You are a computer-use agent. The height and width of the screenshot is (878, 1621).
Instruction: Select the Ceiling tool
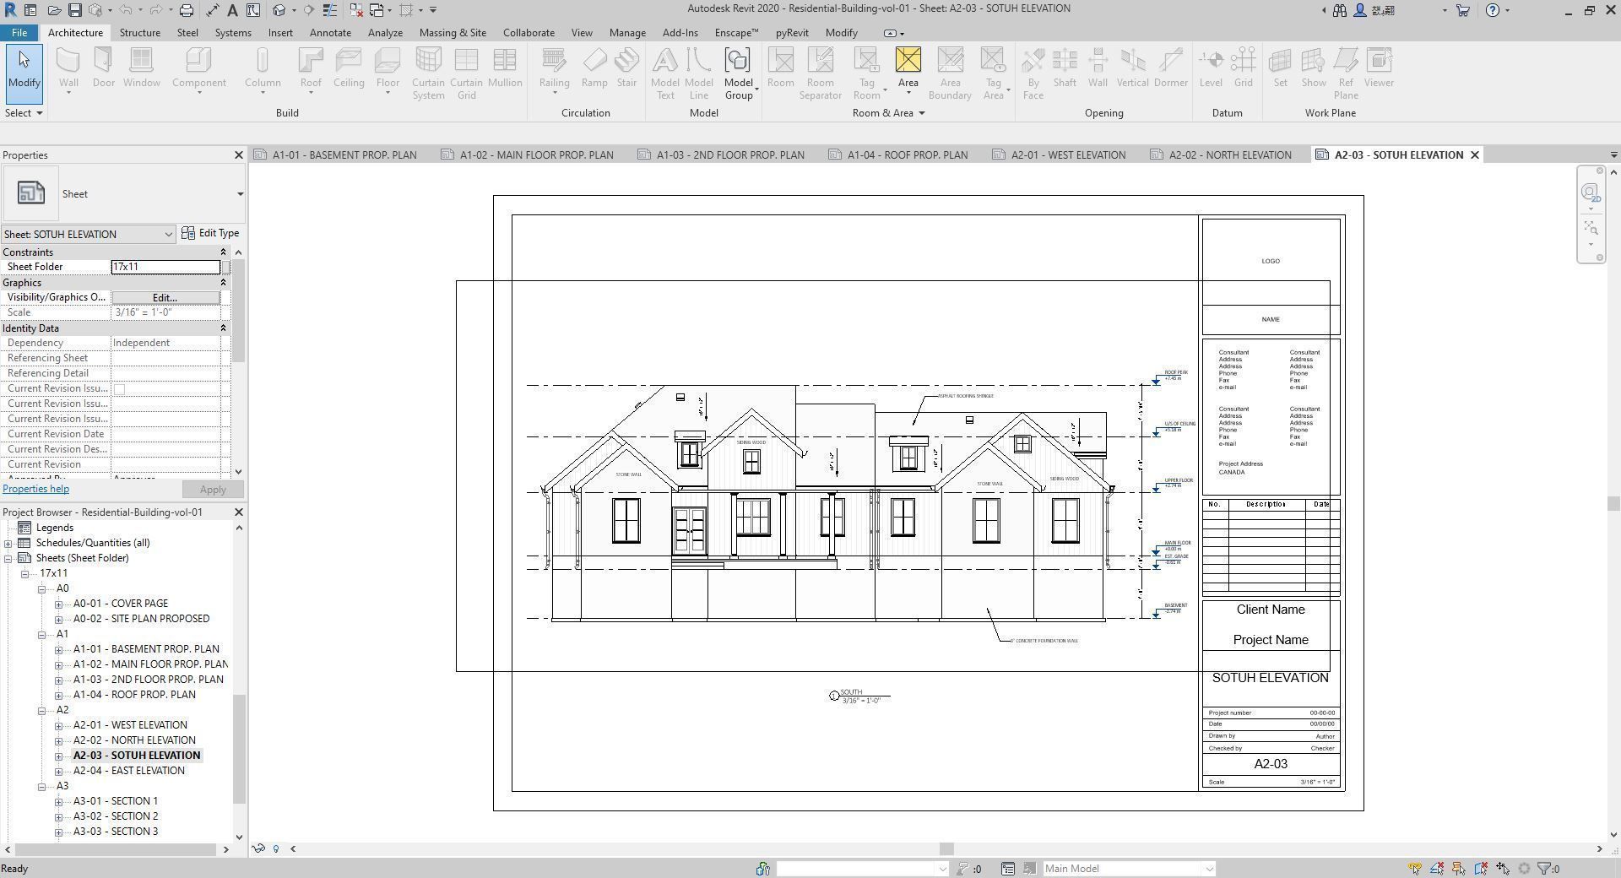pos(349,68)
